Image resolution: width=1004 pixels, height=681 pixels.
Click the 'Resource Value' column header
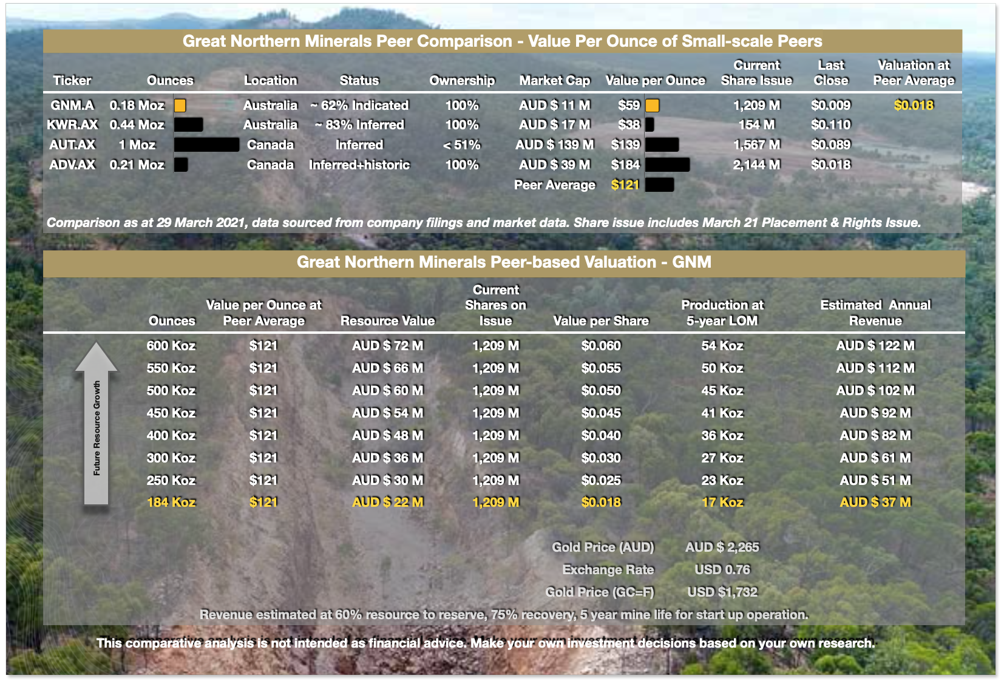387,320
